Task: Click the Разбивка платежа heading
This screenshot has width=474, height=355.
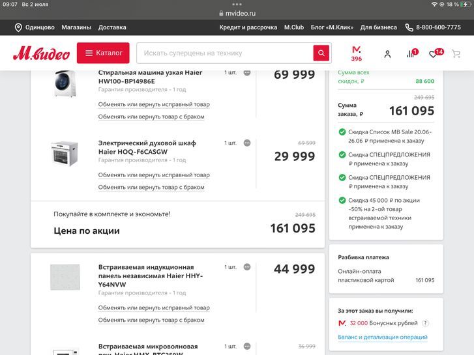Action: pyautogui.click(x=363, y=257)
